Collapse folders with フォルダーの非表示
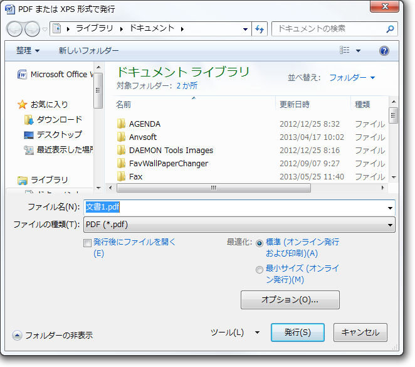 click(52, 335)
